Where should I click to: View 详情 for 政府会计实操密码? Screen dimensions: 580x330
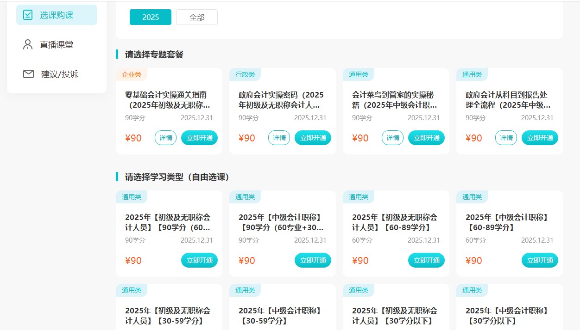tap(279, 138)
